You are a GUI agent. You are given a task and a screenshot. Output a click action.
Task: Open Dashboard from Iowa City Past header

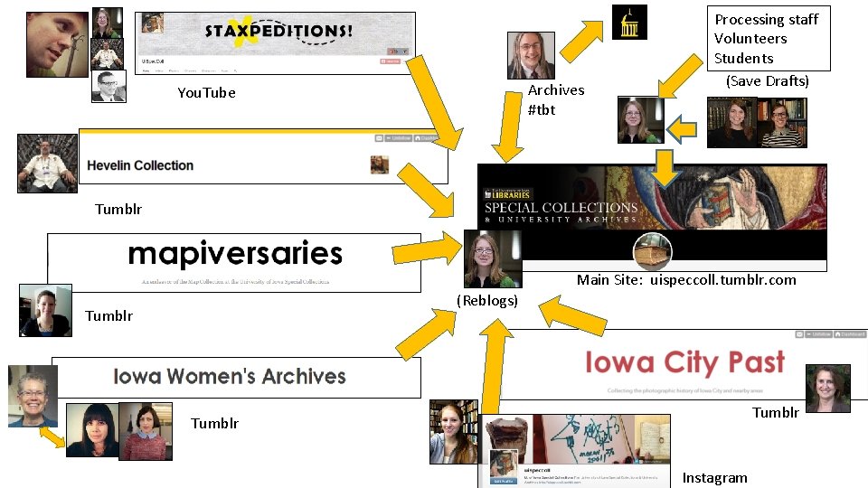click(x=850, y=334)
